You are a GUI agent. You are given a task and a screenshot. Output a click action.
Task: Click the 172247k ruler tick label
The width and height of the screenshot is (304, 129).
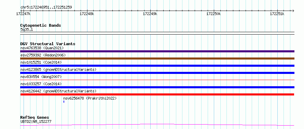coord(24,14)
